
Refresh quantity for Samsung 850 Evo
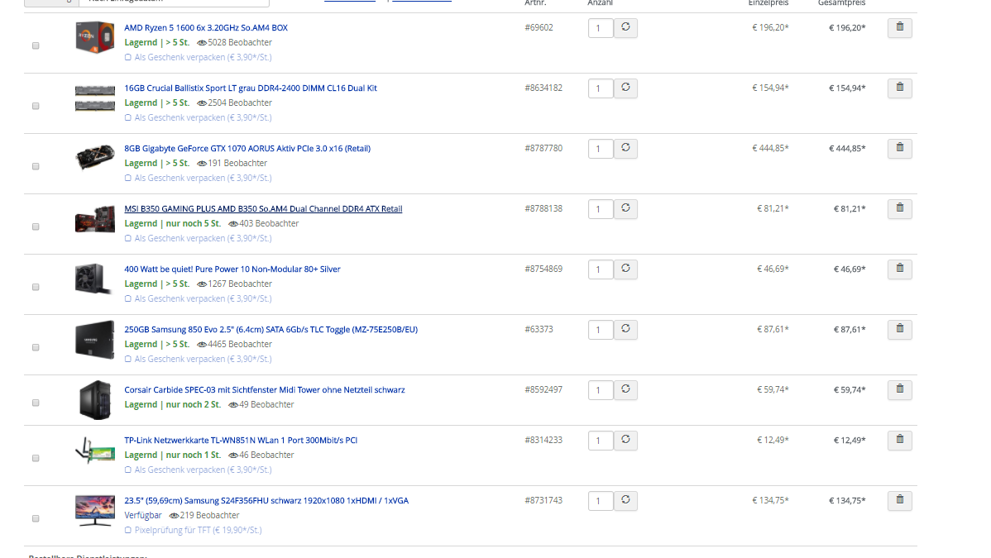625,329
